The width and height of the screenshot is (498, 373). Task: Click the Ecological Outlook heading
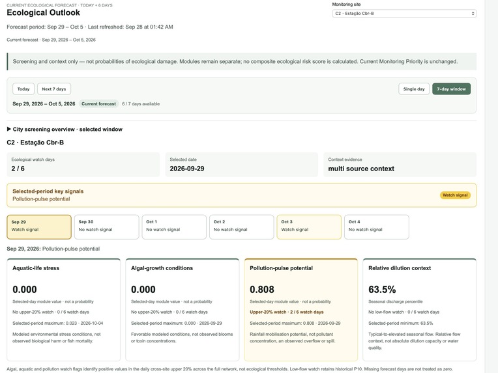(x=44, y=12)
